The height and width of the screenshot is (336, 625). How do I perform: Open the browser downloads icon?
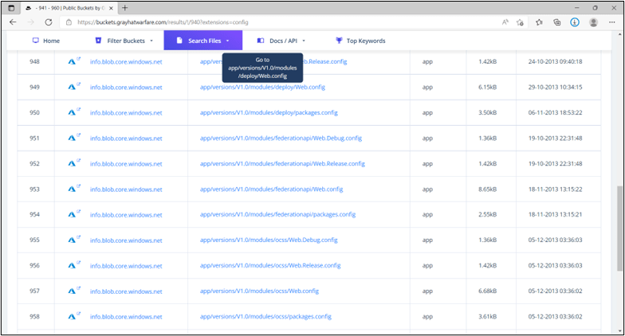click(574, 22)
